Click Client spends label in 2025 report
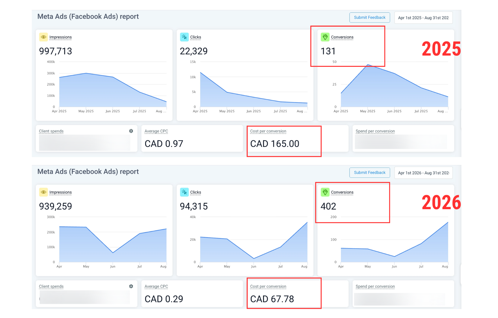The height and width of the screenshot is (318, 498). (x=51, y=131)
